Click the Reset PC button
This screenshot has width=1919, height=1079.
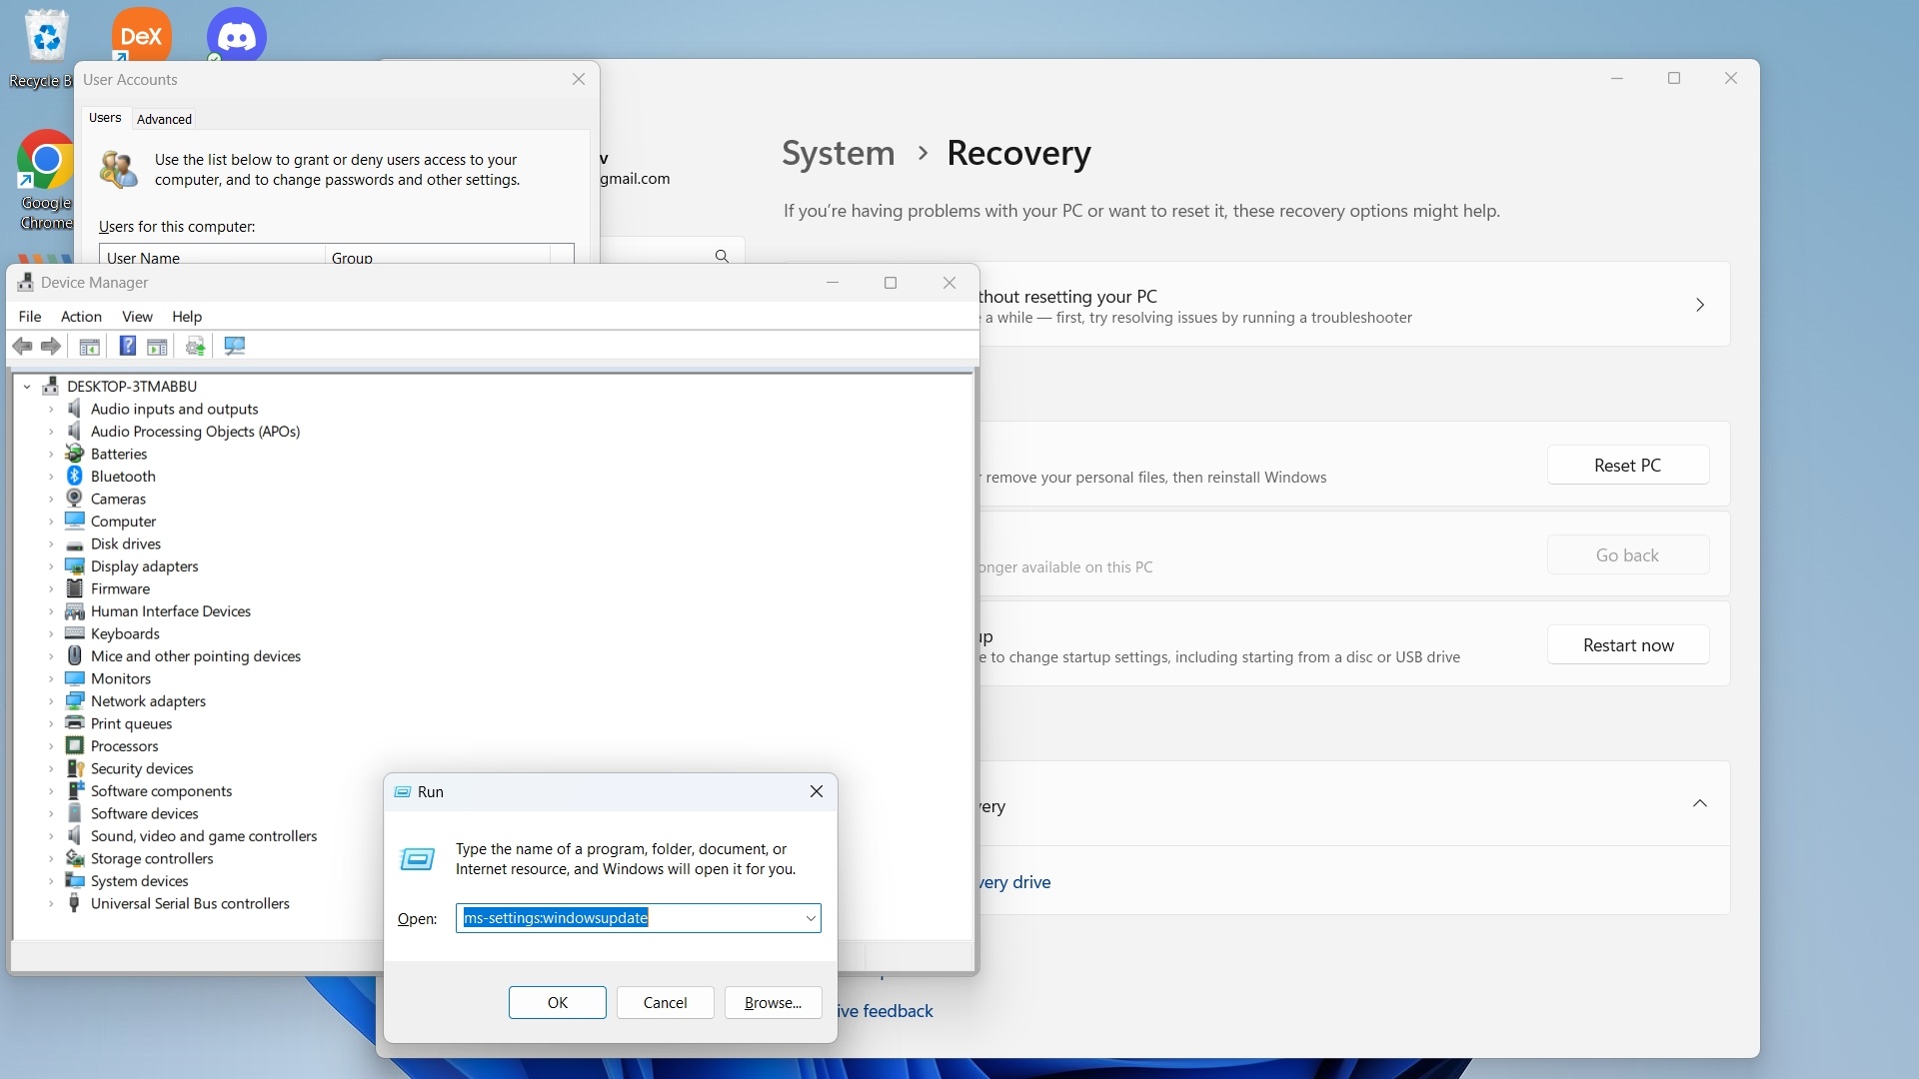[1627, 466]
